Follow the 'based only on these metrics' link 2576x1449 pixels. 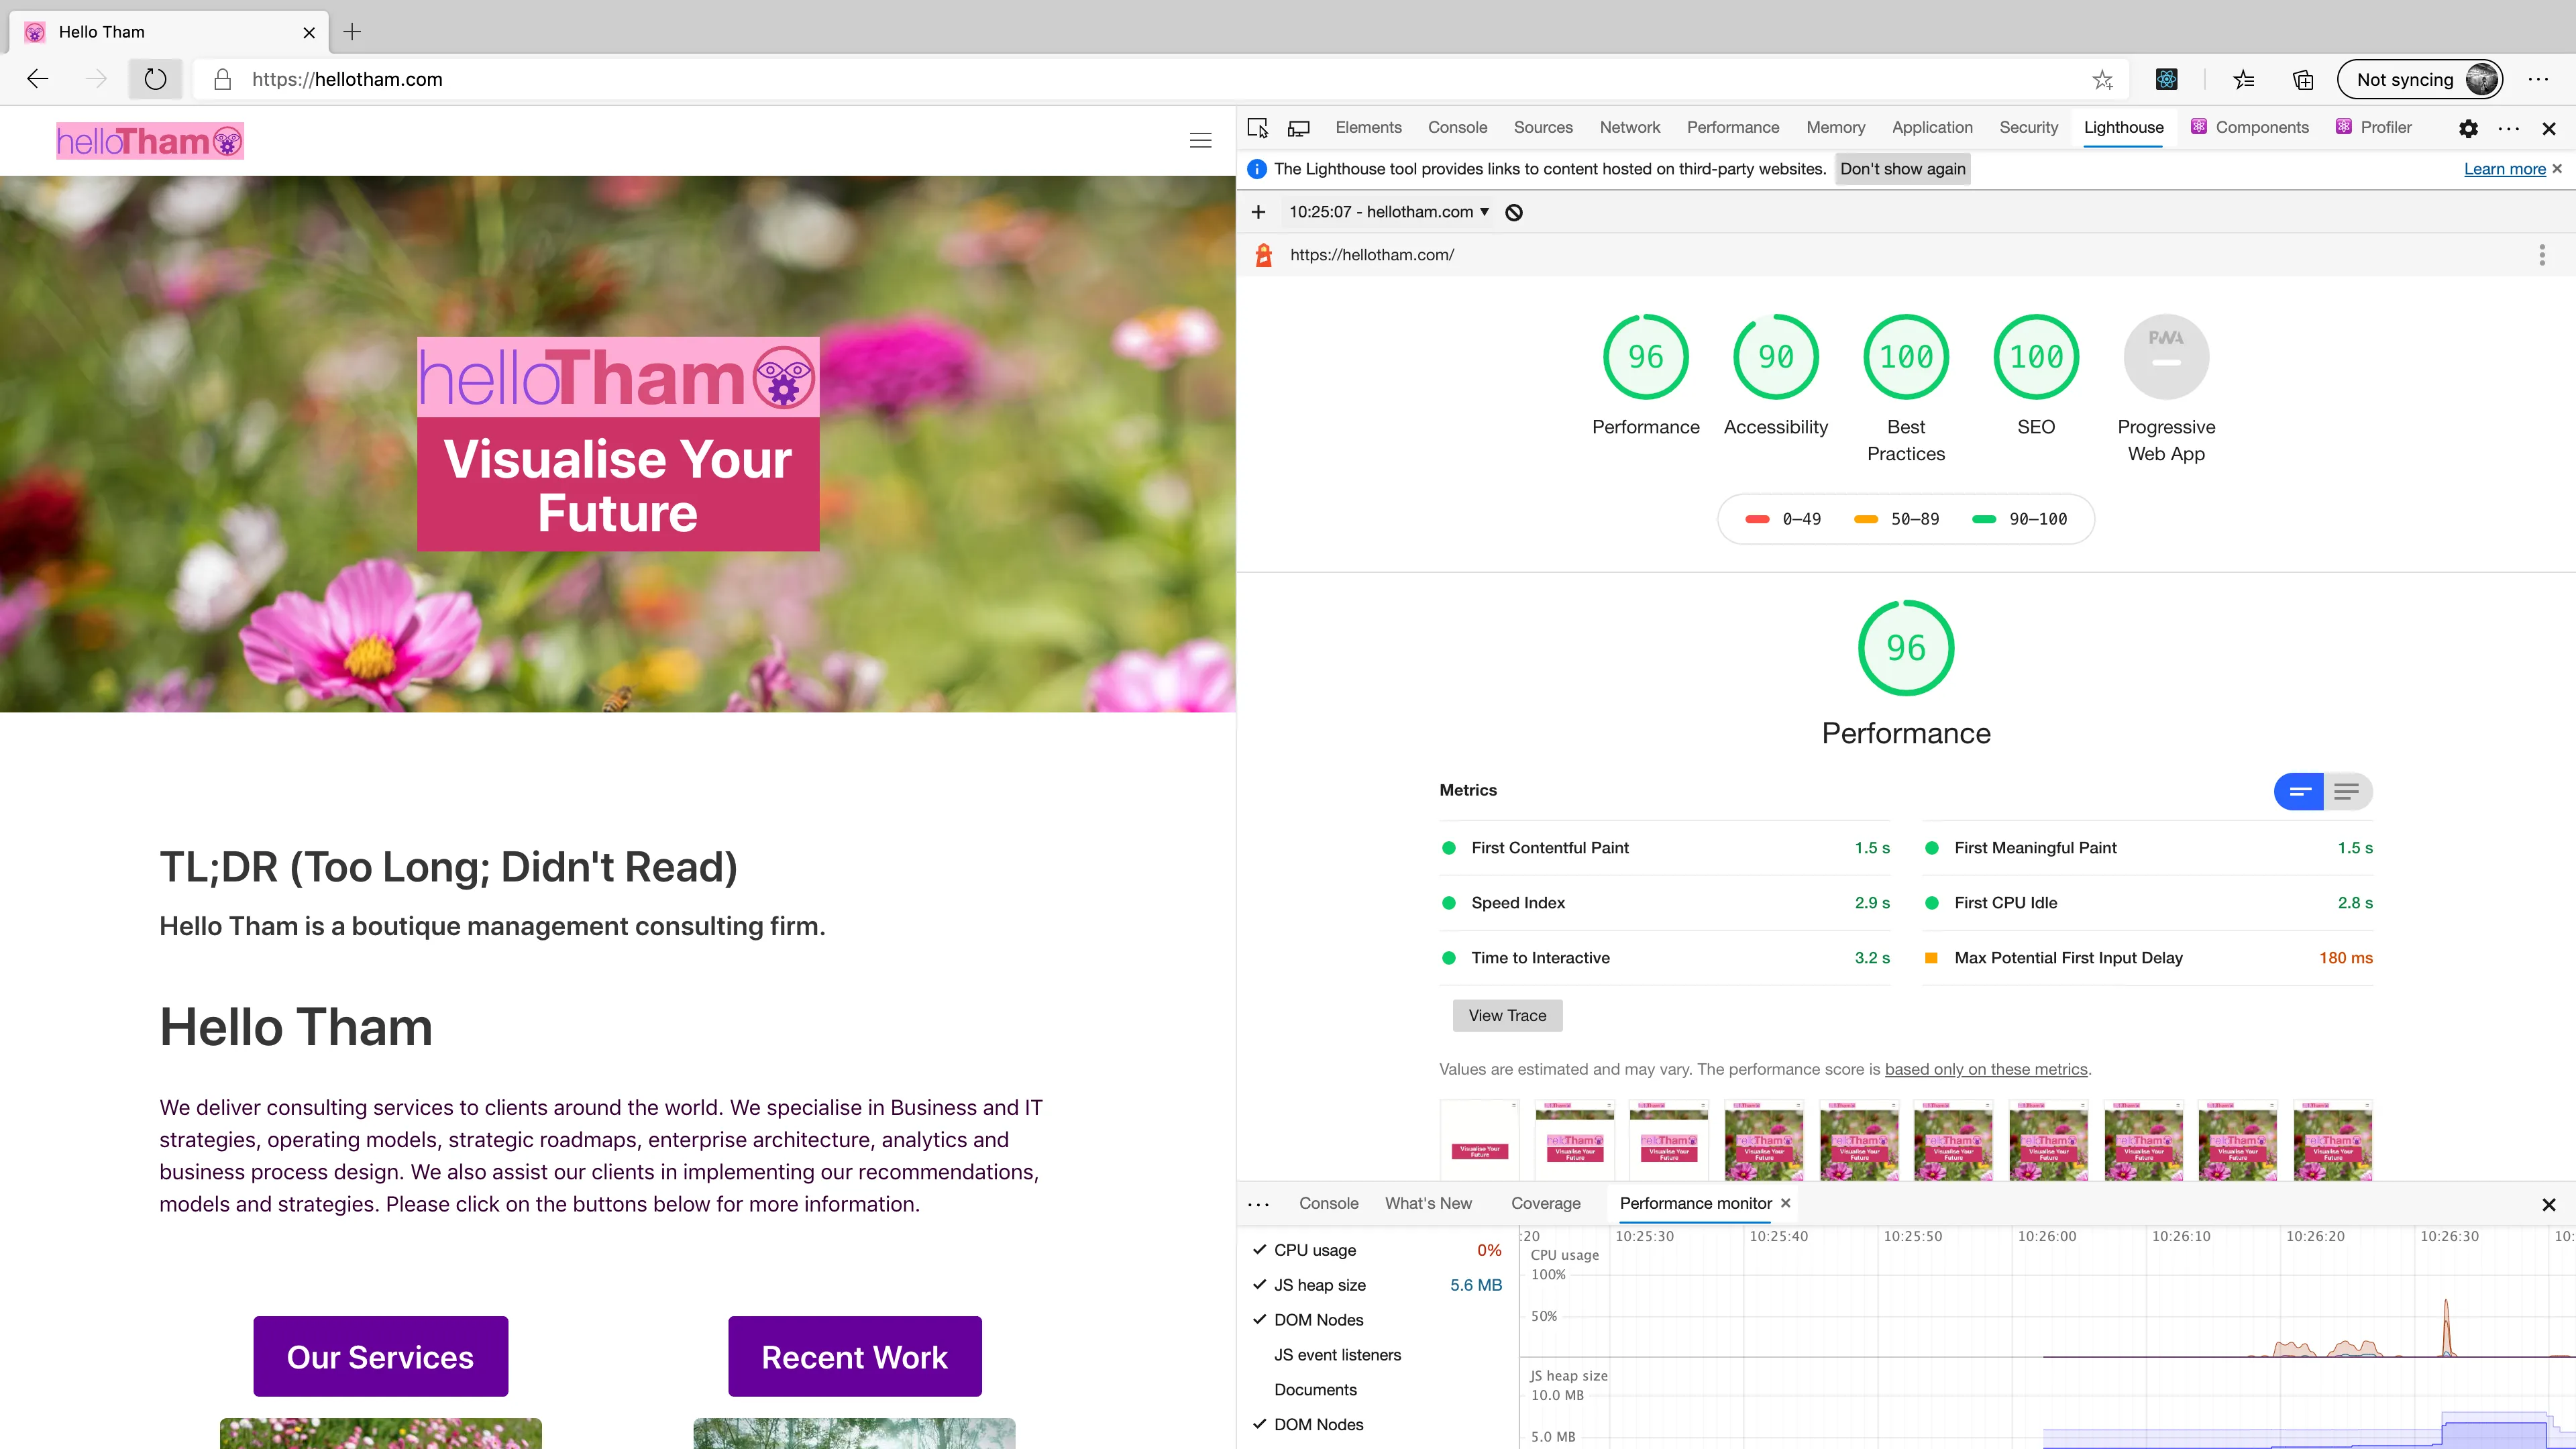[1986, 1070]
